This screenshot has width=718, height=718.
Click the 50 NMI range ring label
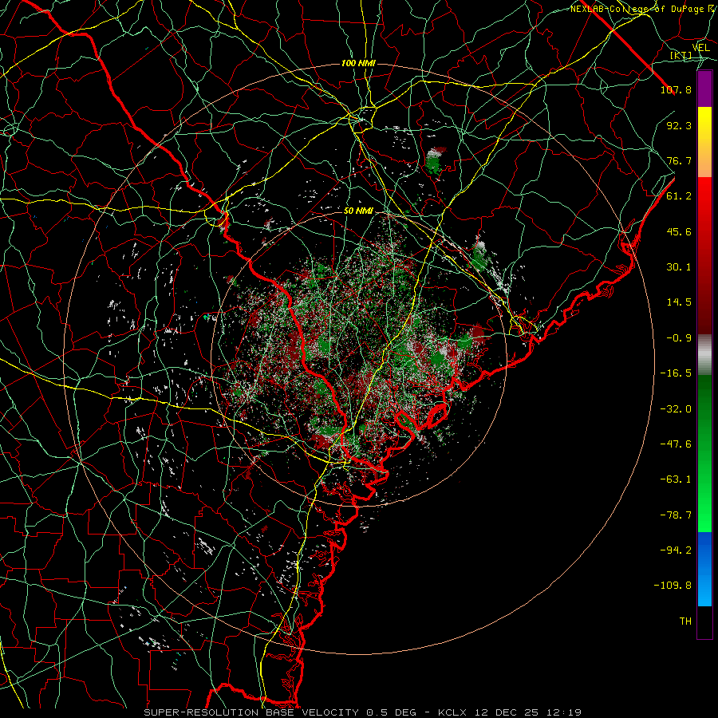pyautogui.click(x=358, y=211)
